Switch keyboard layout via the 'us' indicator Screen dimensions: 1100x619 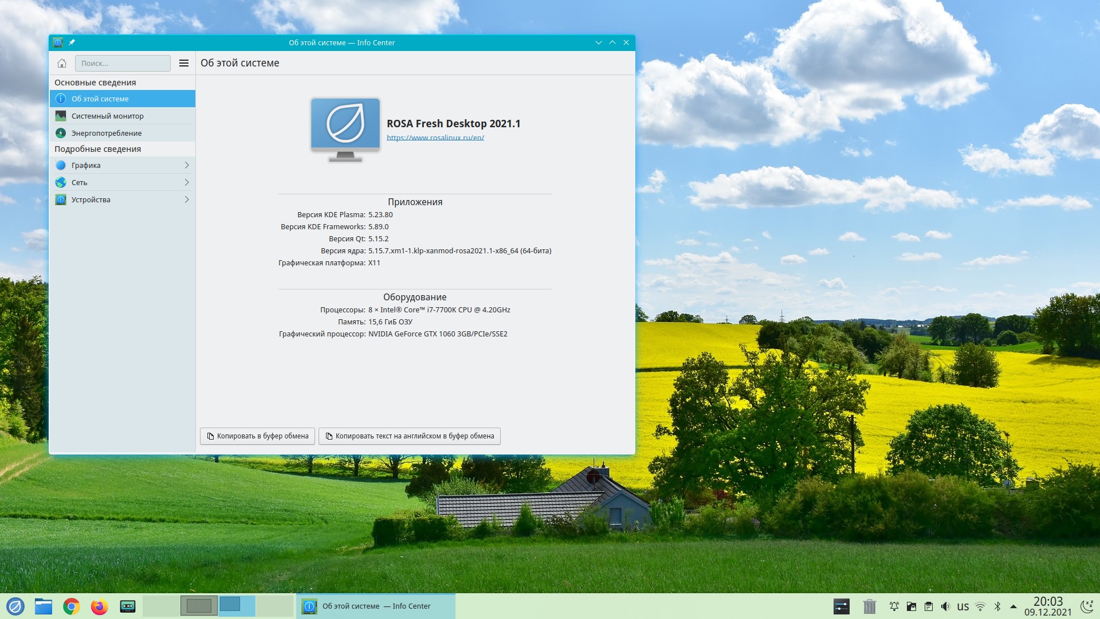pyautogui.click(x=963, y=606)
